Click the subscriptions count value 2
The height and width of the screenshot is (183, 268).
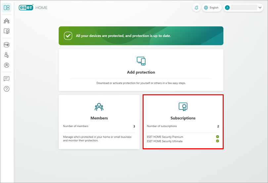[218, 126]
